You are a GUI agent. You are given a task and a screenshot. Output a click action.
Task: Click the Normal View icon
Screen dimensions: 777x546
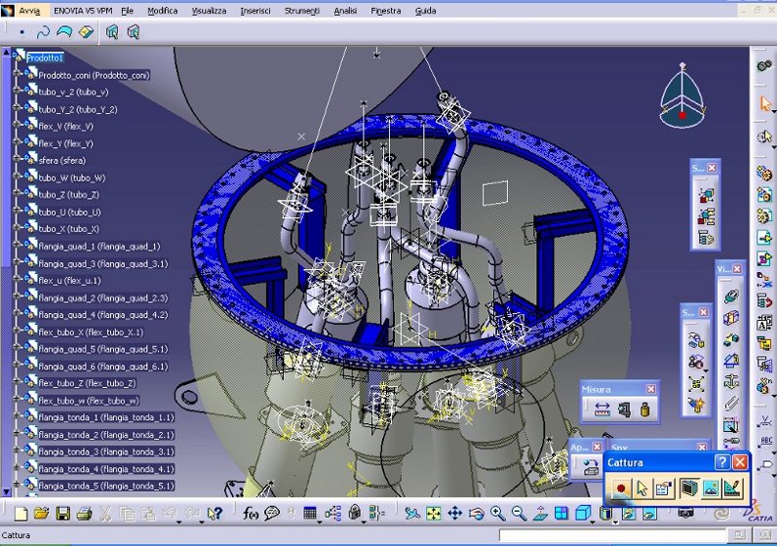click(540, 513)
